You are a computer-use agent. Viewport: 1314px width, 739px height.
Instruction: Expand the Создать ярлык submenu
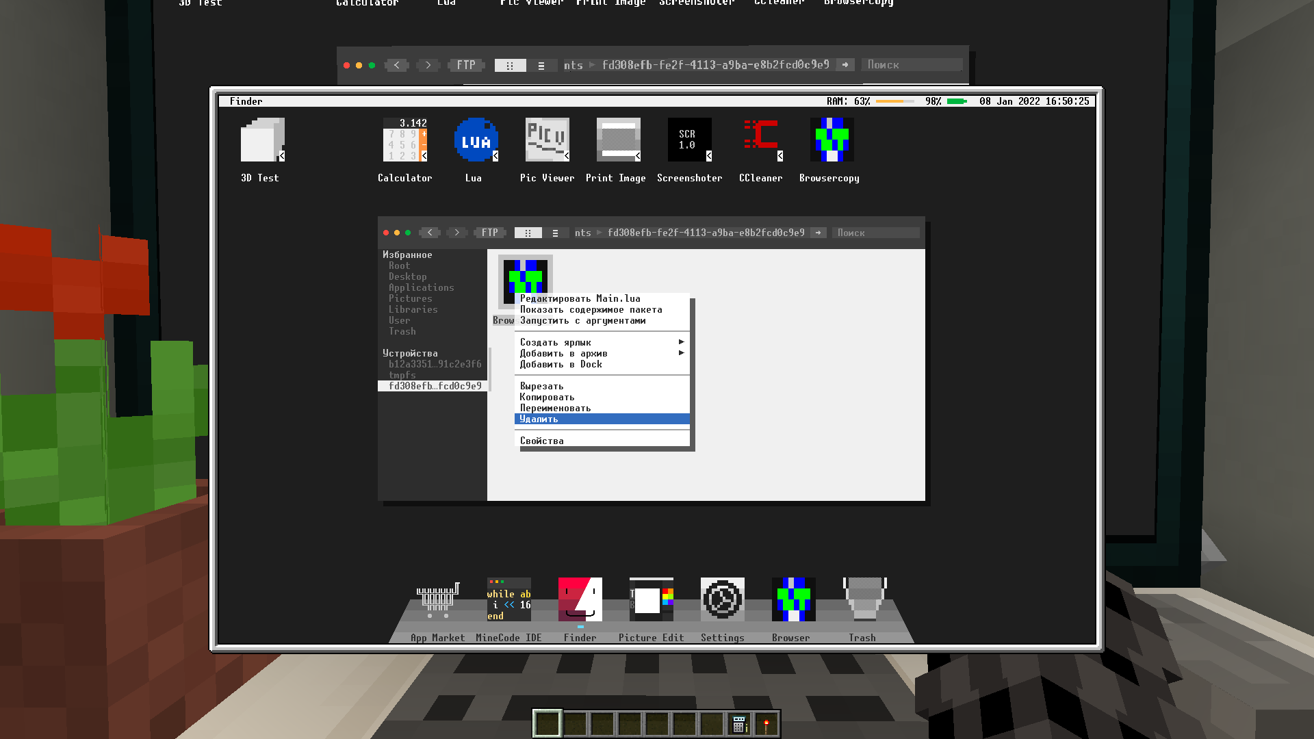[602, 342]
